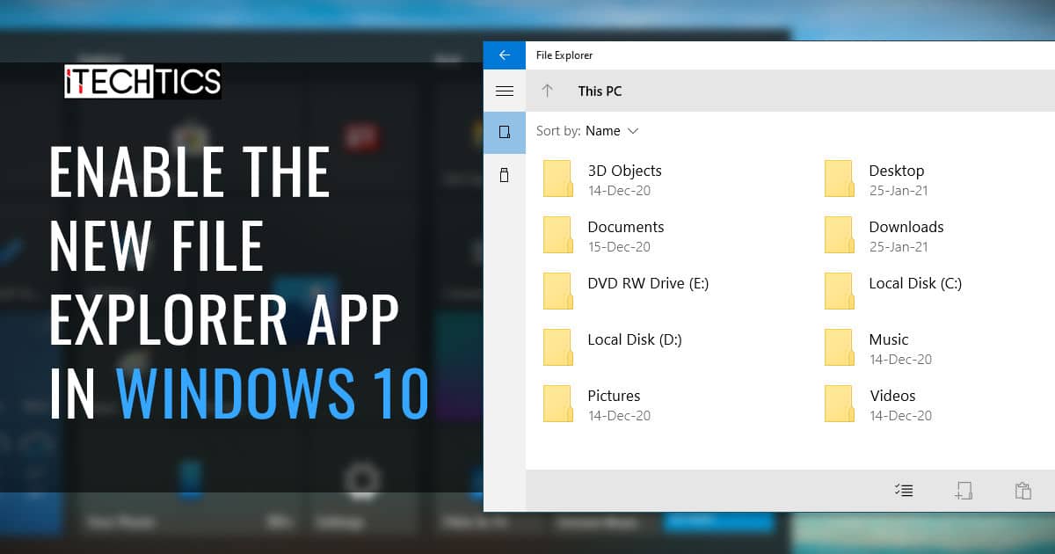Open the Local Disk (C:) icon

pos(840,291)
